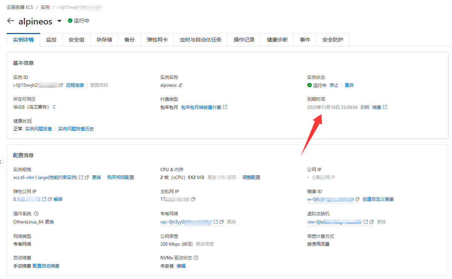Open VPC link in new window icon
This screenshot has width=452, height=279.
point(216,222)
